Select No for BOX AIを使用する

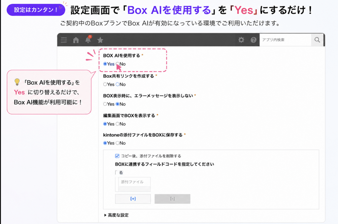tap(118, 64)
